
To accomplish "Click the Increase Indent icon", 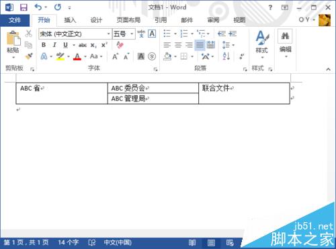I will point(233,34).
